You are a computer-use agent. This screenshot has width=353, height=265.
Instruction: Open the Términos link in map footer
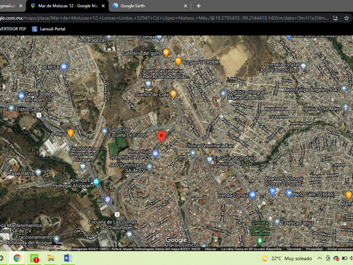[x=294, y=249]
